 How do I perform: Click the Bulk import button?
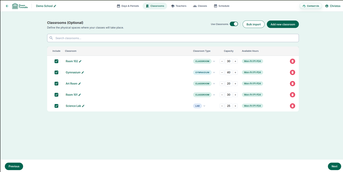pos(254,24)
